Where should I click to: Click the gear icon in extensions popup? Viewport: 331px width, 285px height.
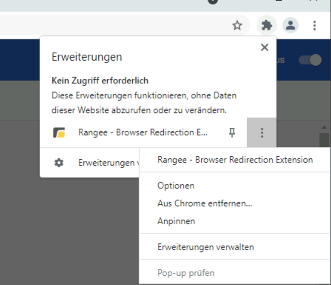[x=59, y=162]
